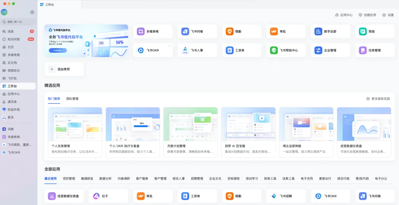Switch to the 团队管理 tab

72,99
